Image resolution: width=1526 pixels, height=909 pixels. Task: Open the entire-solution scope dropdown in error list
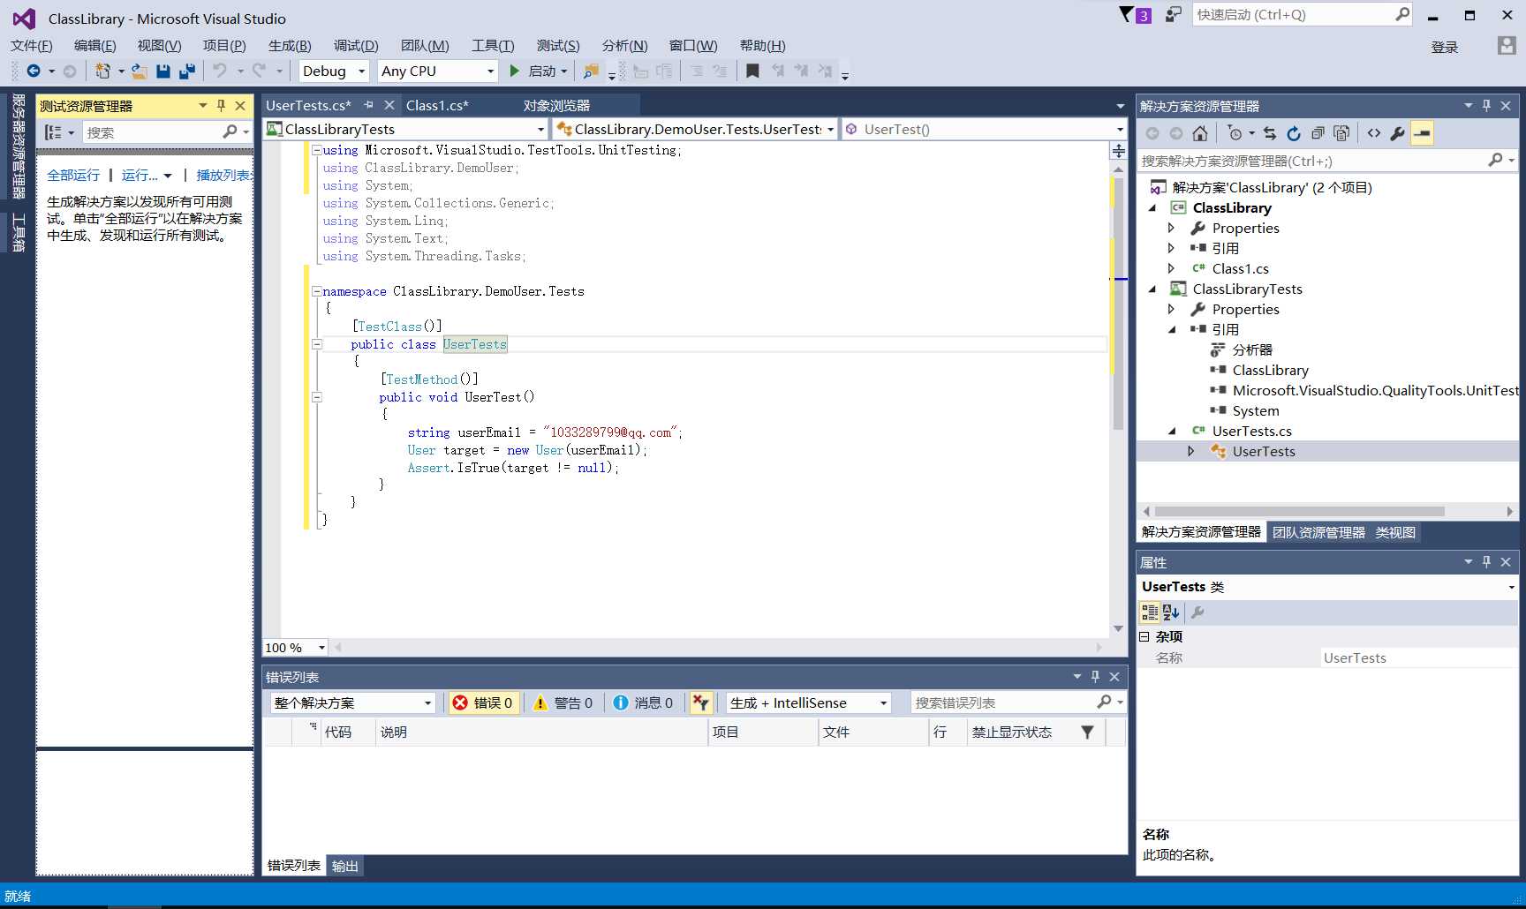coord(352,702)
